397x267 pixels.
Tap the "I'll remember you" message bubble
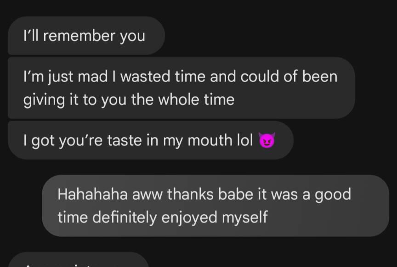click(86, 36)
